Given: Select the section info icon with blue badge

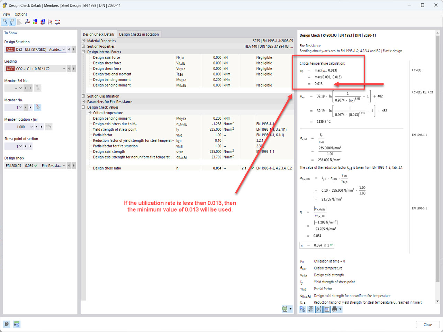Looking at the screenshot, I should coord(42,21).
